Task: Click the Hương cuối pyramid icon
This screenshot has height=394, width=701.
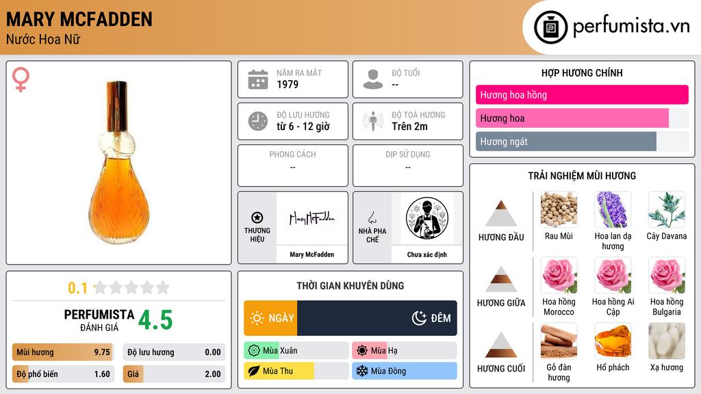Action: pos(501,345)
